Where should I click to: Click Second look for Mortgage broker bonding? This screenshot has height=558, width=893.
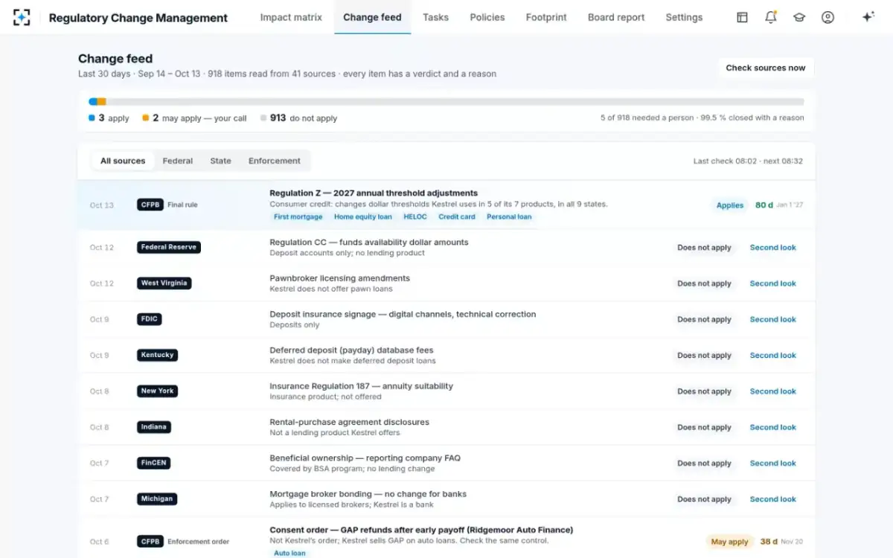[x=772, y=499]
